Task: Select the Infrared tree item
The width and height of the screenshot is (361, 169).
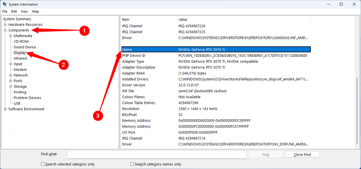Action: pyautogui.click(x=20, y=59)
